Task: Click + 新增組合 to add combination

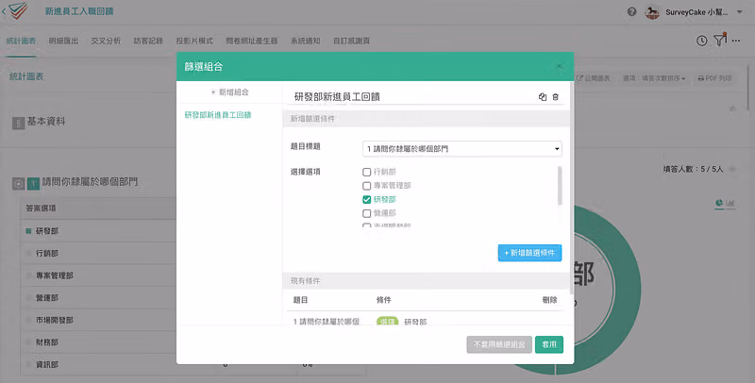Action: (229, 92)
